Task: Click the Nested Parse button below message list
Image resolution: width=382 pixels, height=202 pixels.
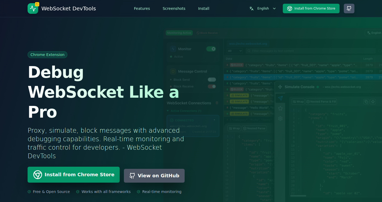Action: pyautogui.click(x=254, y=128)
